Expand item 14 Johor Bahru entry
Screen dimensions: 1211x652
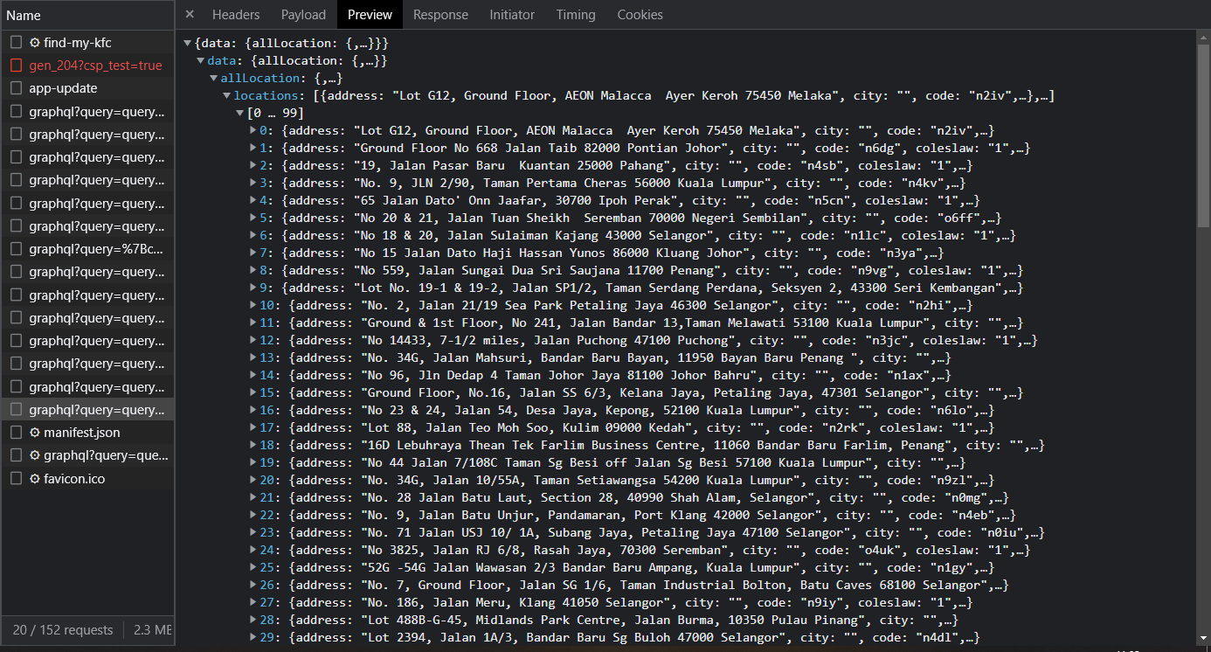click(x=254, y=375)
